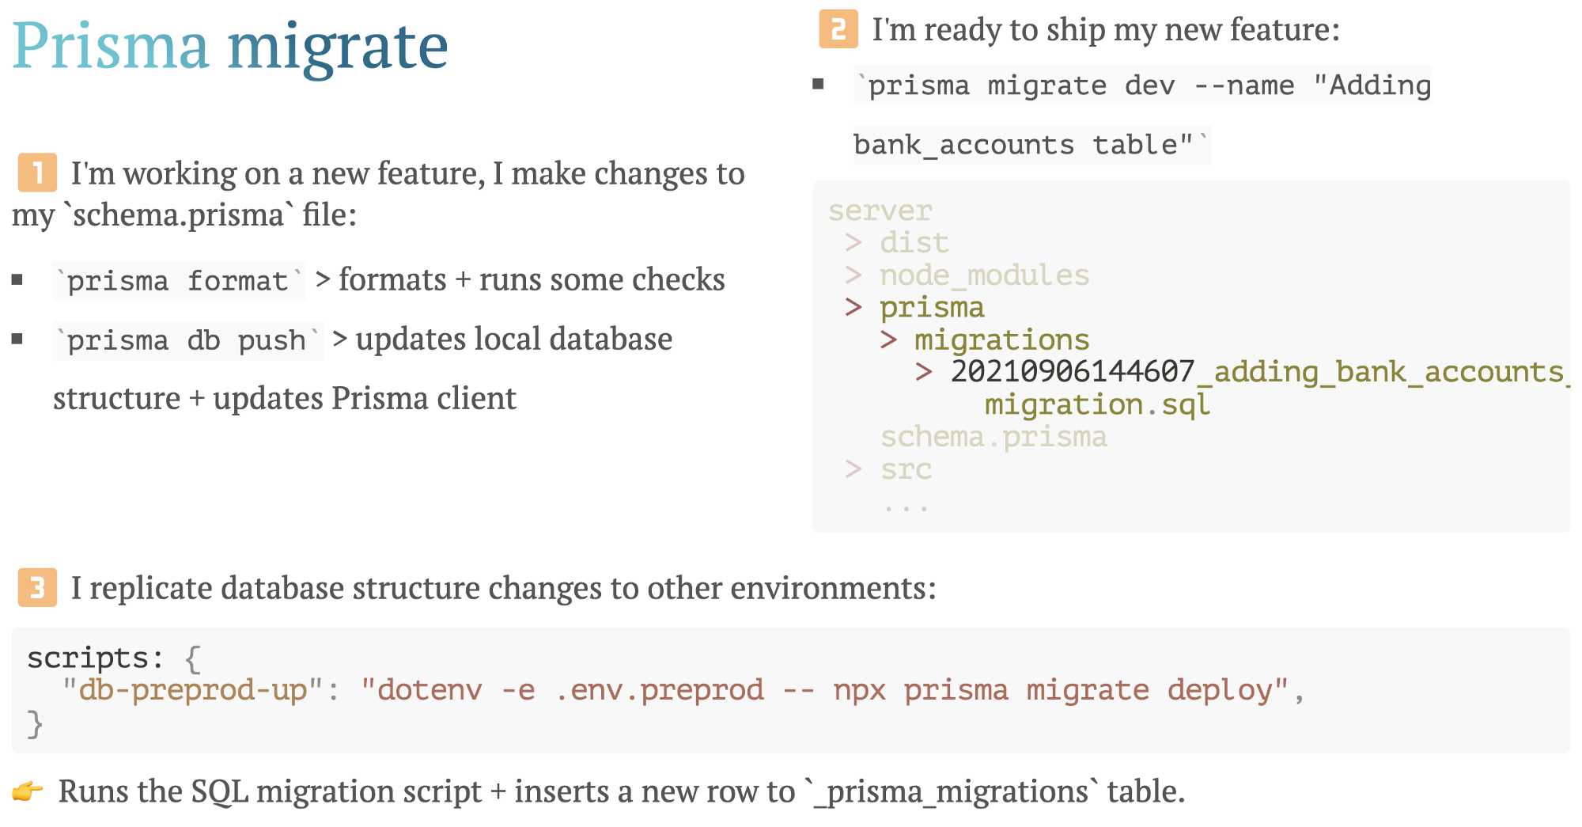Click the orange step 1 number badge
Image resolution: width=1582 pixels, height=827 pixels.
pyautogui.click(x=37, y=173)
